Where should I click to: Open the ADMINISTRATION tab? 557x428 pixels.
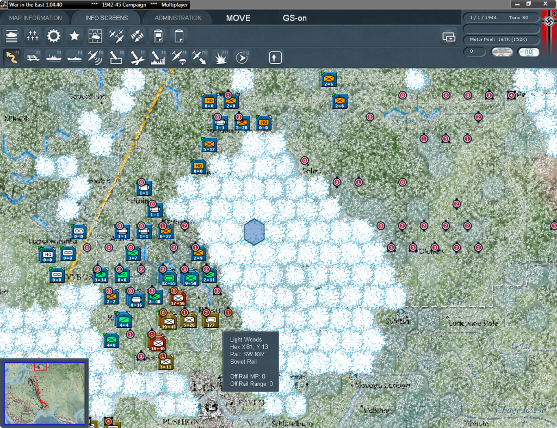pos(178,18)
